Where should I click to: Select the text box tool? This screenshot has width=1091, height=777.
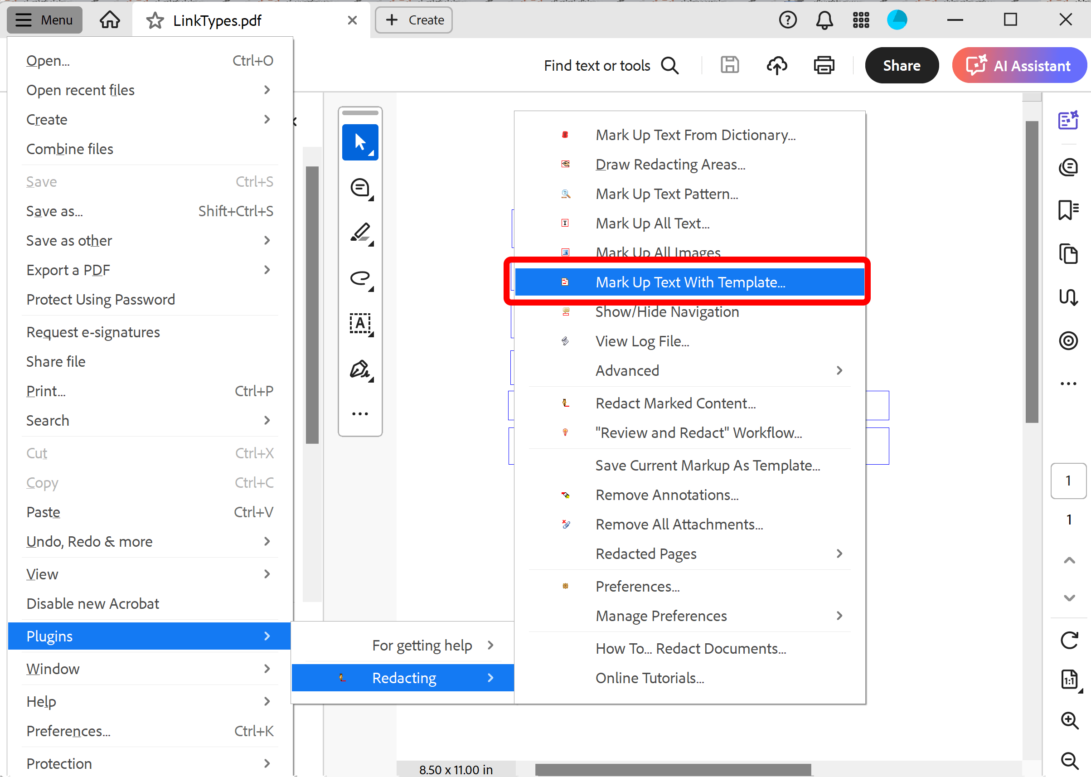click(x=360, y=325)
